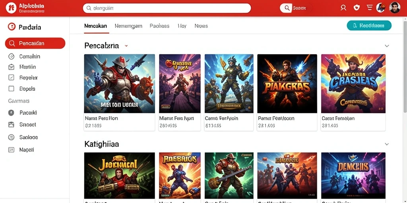The image size is (407, 203).
Task: Switch to the Nuras tab
Action: [201, 26]
